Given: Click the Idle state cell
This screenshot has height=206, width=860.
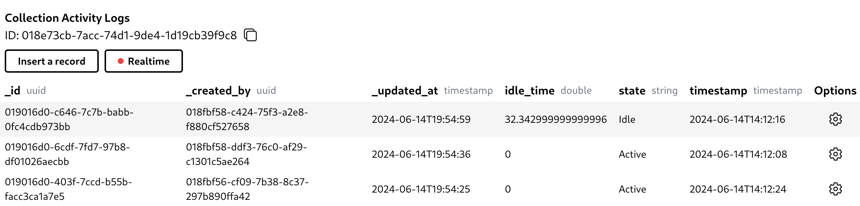Looking at the screenshot, I should click(x=627, y=119).
